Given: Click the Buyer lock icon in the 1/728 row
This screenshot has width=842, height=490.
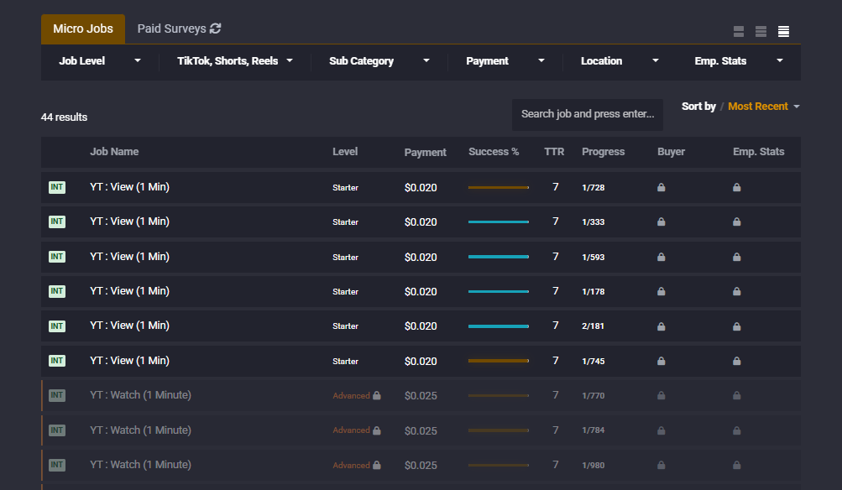Looking at the screenshot, I should tap(662, 188).
